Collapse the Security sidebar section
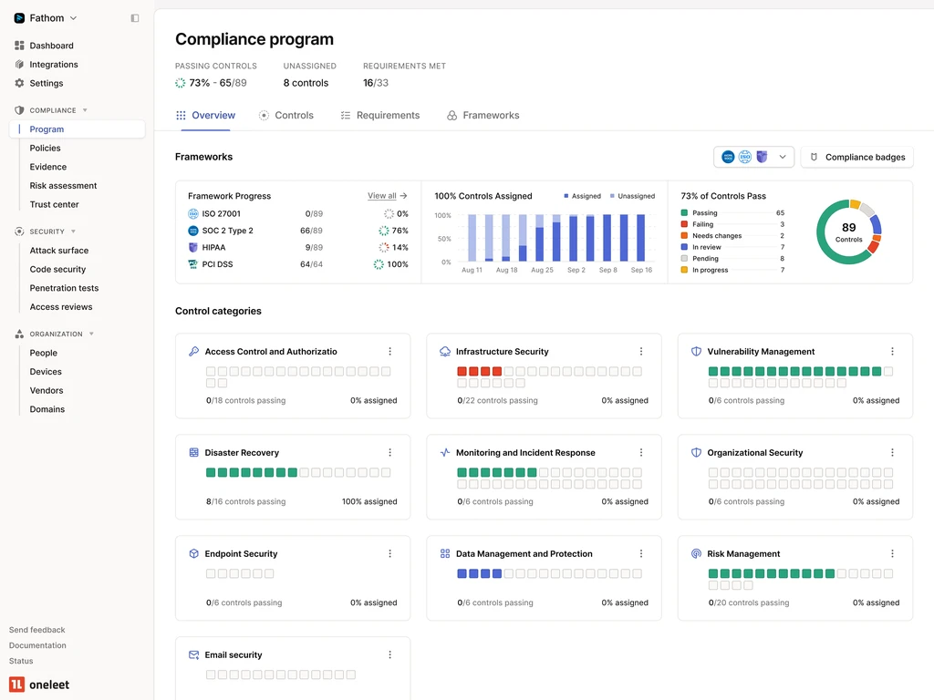 tap(73, 232)
